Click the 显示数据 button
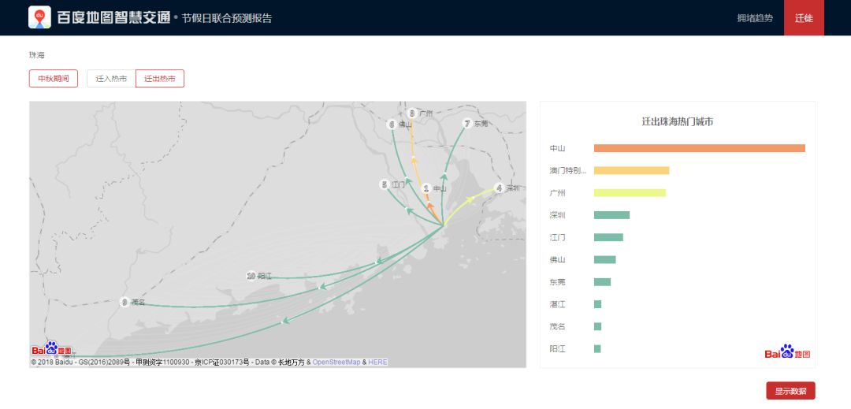 coord(790,391)
